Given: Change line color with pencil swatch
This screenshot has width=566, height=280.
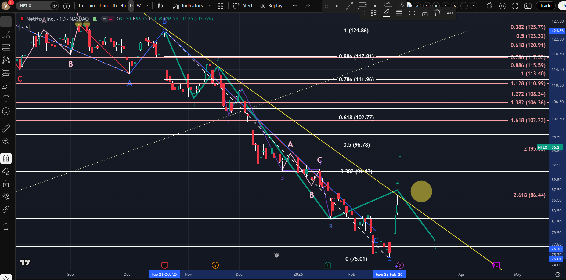Looking at the screenshot, I should (x=386, y=13).
